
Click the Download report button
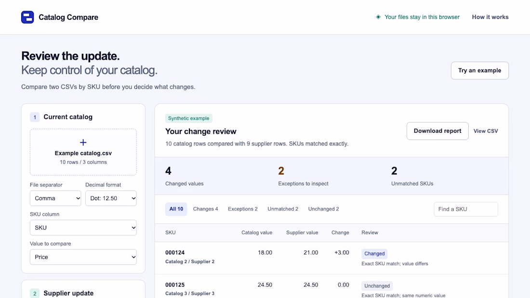point(437,131)
